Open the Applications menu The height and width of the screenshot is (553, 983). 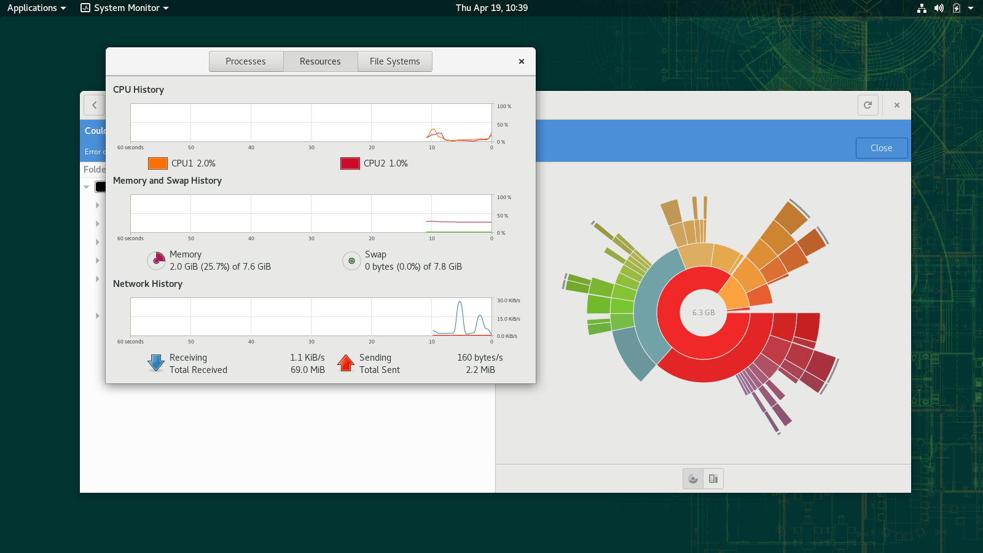(36, 8)
